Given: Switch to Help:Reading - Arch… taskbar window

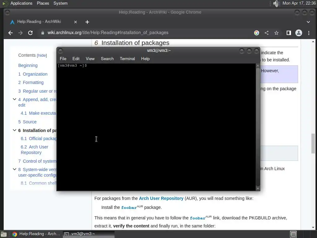Looking at the screenshot, I should point(37,234).
